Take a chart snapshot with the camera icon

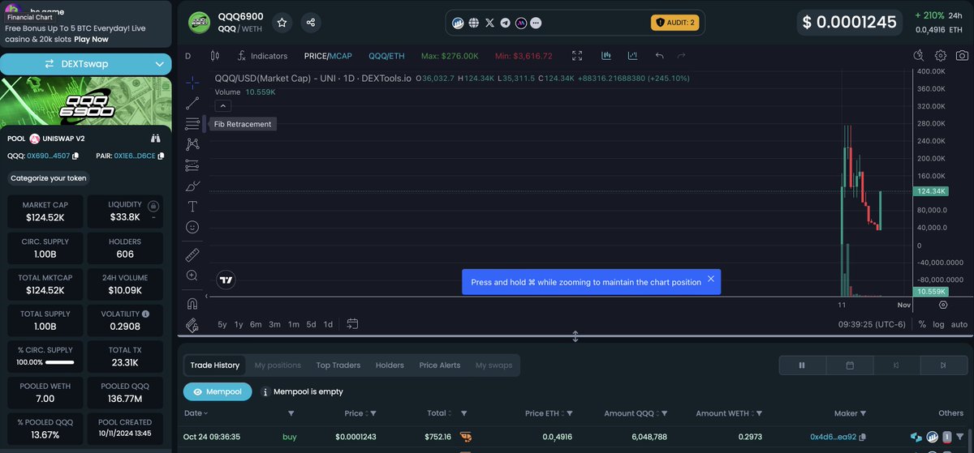coord(962,56)
